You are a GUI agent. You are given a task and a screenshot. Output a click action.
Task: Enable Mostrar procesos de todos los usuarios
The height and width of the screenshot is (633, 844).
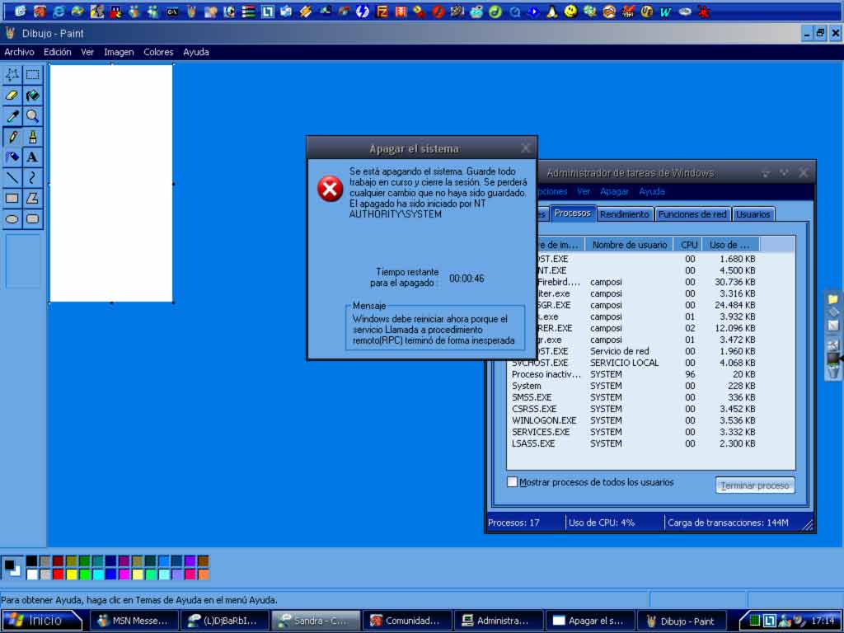[x=512, y=482]
